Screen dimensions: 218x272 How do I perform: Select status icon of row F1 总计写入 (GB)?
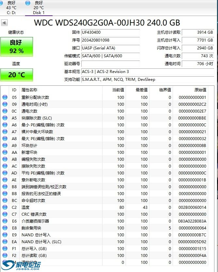(5, 248)
